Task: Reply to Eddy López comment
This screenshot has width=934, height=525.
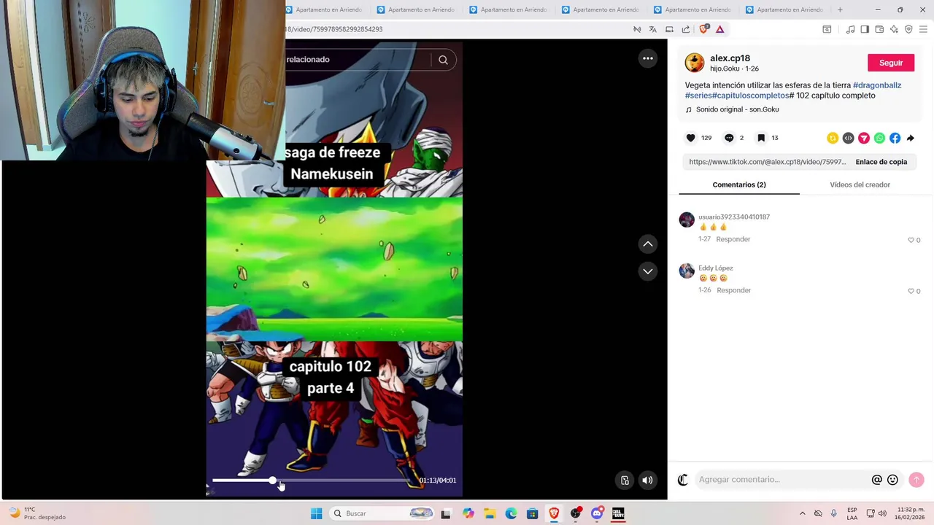Action: (x=733, y=290)
